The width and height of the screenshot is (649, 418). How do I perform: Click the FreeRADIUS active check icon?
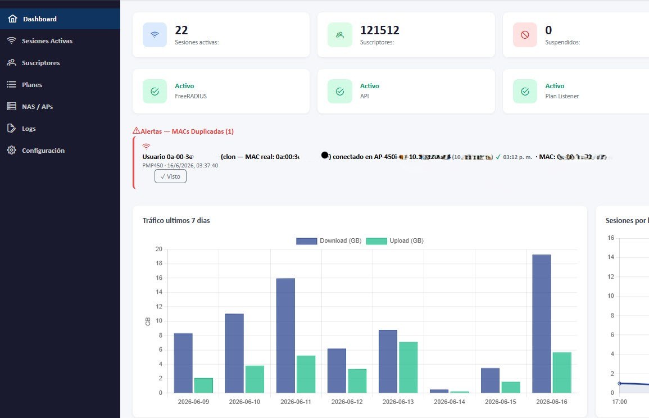pyautogui.click(x=155, y=92)
